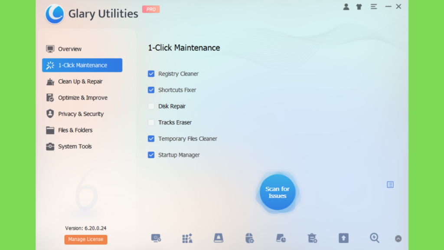Screen dimensions: 444x250
Task: Open the Registry Cleaner toolbar icon (grid with broom)
Action: [x=187, y=238]
